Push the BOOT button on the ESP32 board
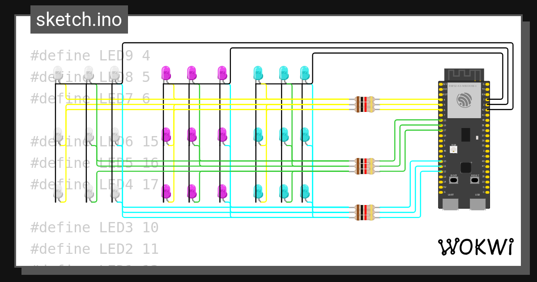 pos(454,180)
